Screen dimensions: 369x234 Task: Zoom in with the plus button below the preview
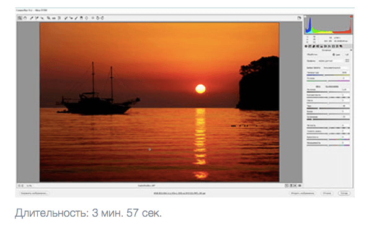click(x=22, y=186)
